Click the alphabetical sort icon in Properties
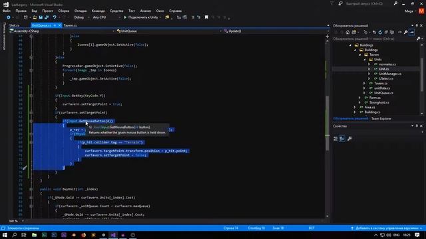Viewport: 426px width, 239px height. click(342, 139)
